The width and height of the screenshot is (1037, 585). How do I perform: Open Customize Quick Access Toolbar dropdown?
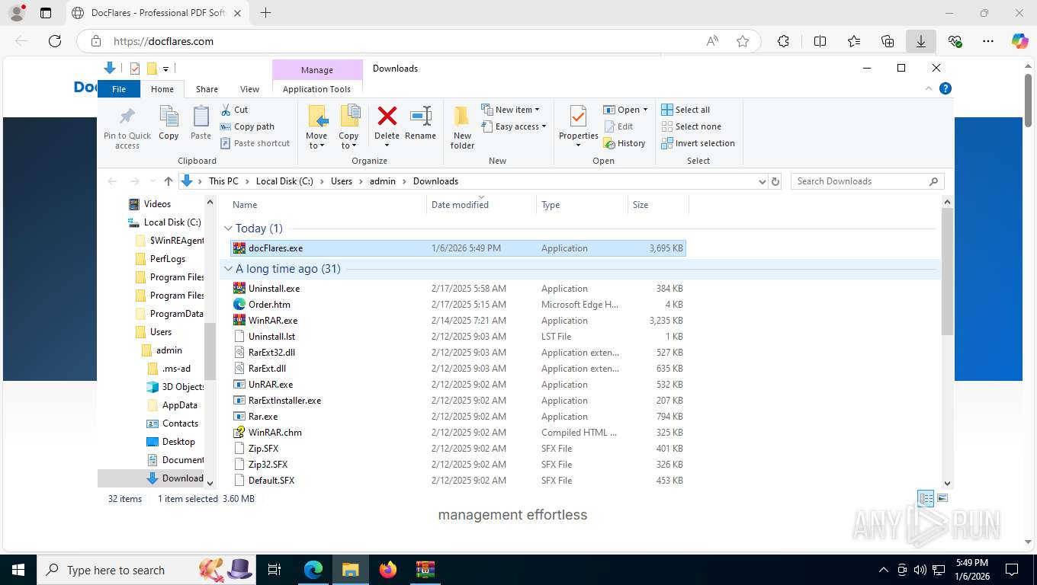click(165, 69)
